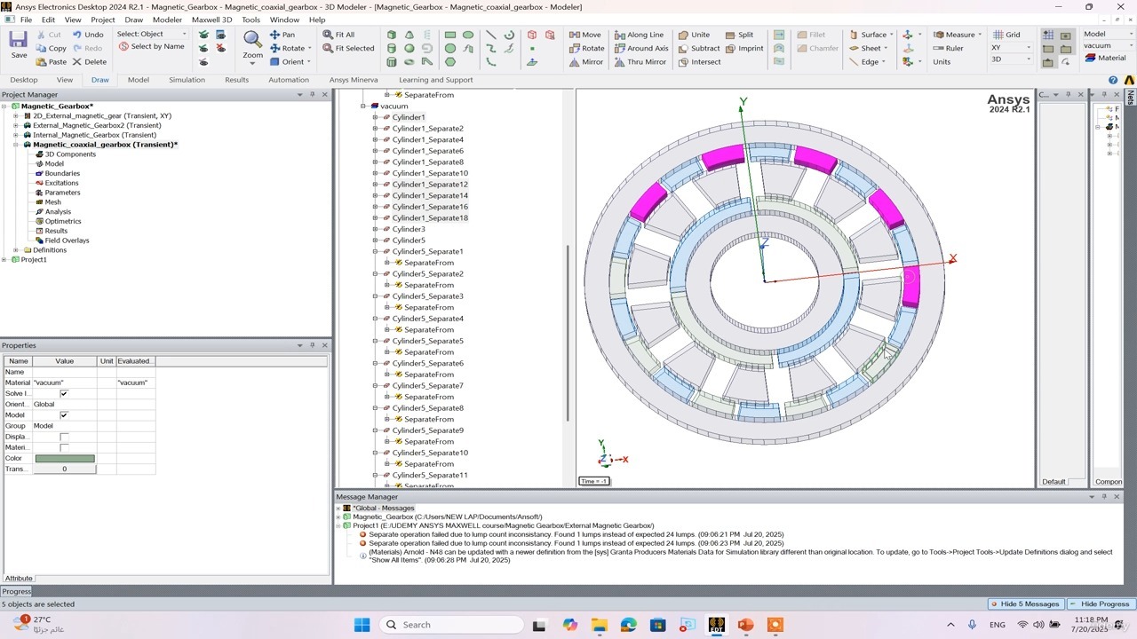Select Cylinder1_Separate10 in model tree
Image resolution: width=1137 pixels, height=639 pixels.
[430, 173]
